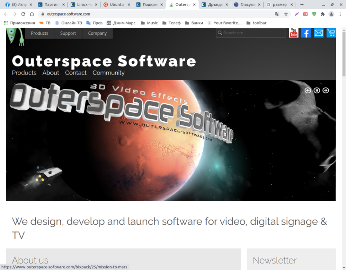Click the email envelope icon
Screen dimensions: 346x270
point(319,33)
